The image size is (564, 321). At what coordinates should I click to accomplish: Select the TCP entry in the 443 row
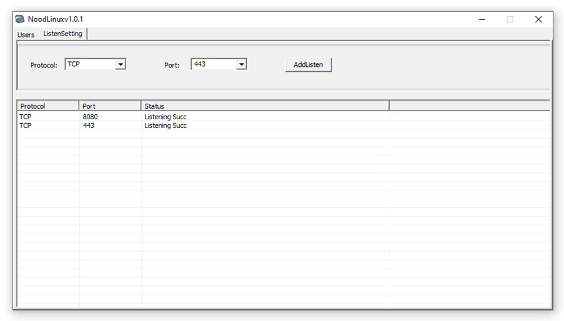coord(26,126)
